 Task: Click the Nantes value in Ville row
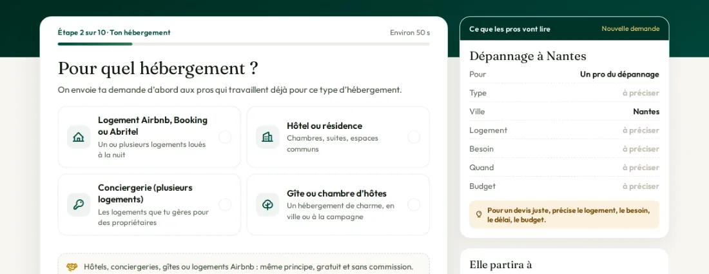click(646, 112)
